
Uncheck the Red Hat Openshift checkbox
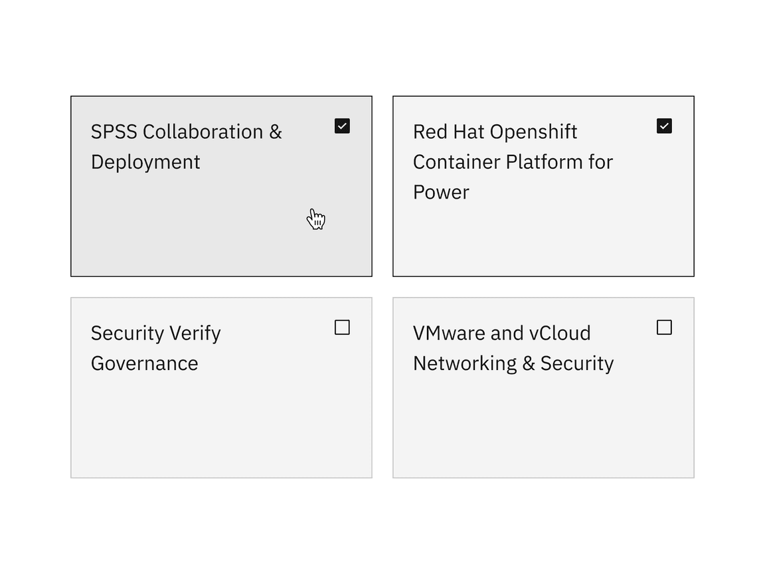point(664,126)
